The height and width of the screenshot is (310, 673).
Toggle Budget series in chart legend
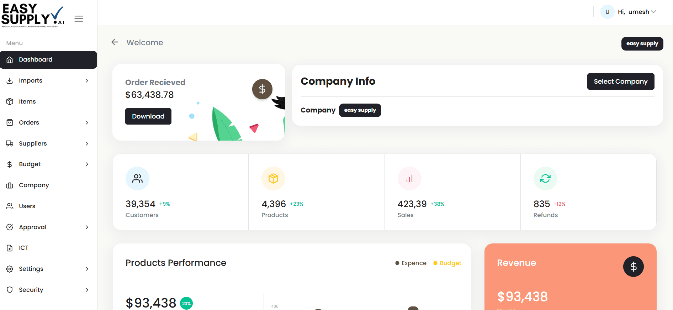447,263
